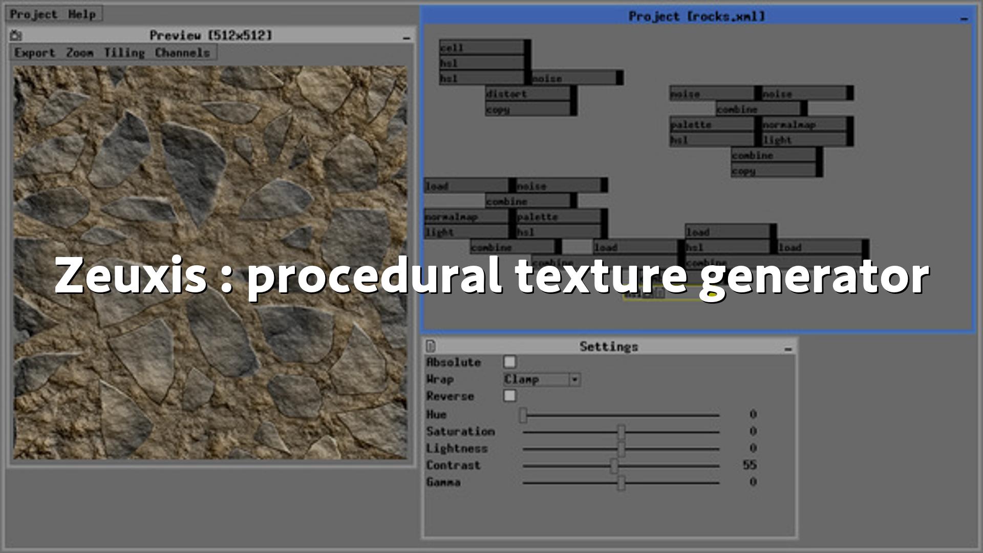This screenshot has width=983, height=553.
Task: Click the Saturation slider handle
Action: [621, 432]
